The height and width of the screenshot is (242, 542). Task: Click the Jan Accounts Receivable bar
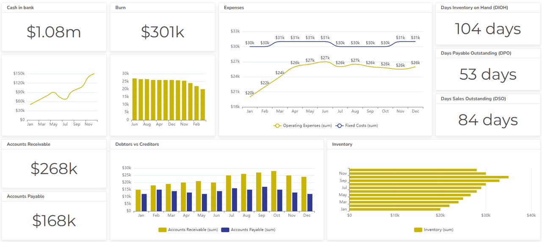pos(138,200)
